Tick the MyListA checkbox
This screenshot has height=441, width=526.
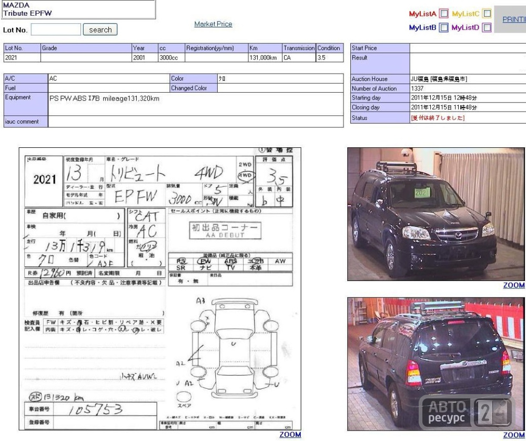pos(444,14)
